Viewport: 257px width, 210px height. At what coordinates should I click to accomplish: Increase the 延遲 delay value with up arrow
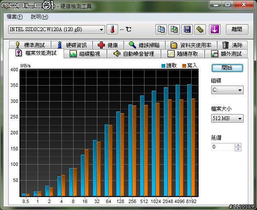[238, 145]
